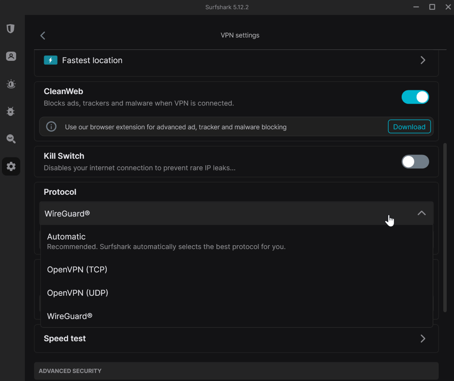Screen dimensions: 454x381
Task: Collapse the Protocol dropdown with the up chevron
Action: (x=422, y=213)
